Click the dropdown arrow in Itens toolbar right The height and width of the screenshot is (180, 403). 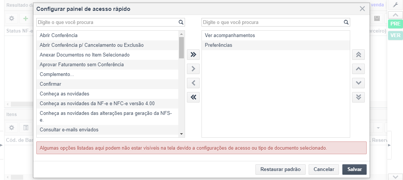378,128
